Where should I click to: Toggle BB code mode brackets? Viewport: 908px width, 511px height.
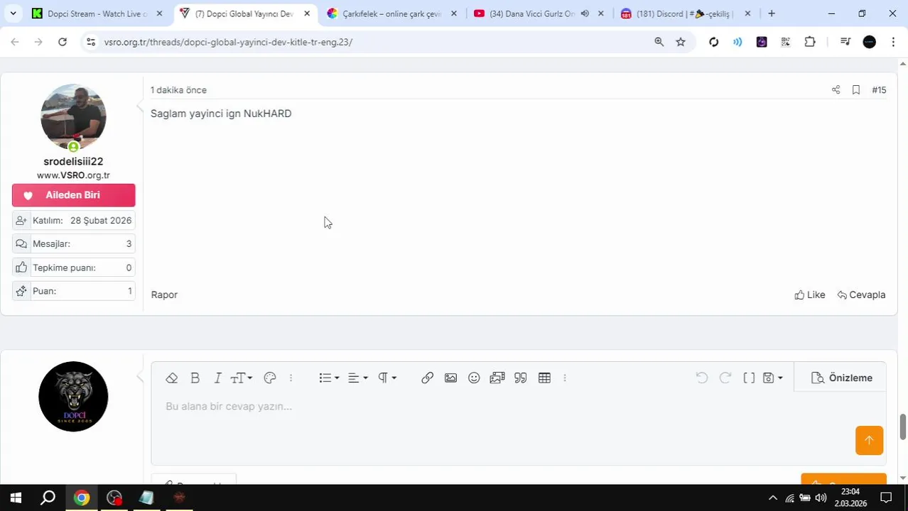tap(749, 378)
